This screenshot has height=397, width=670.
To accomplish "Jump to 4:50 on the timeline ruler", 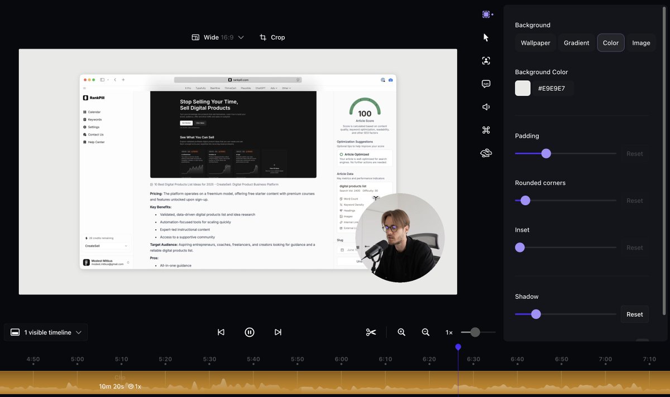I will (33, 360).
